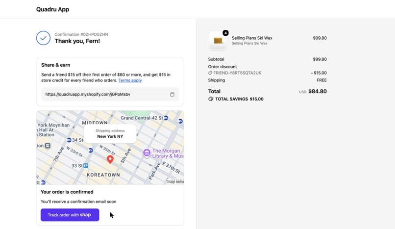Click Track order with Shop button
395x229 pixels.
pyautogui.click(x=70, y=215)
